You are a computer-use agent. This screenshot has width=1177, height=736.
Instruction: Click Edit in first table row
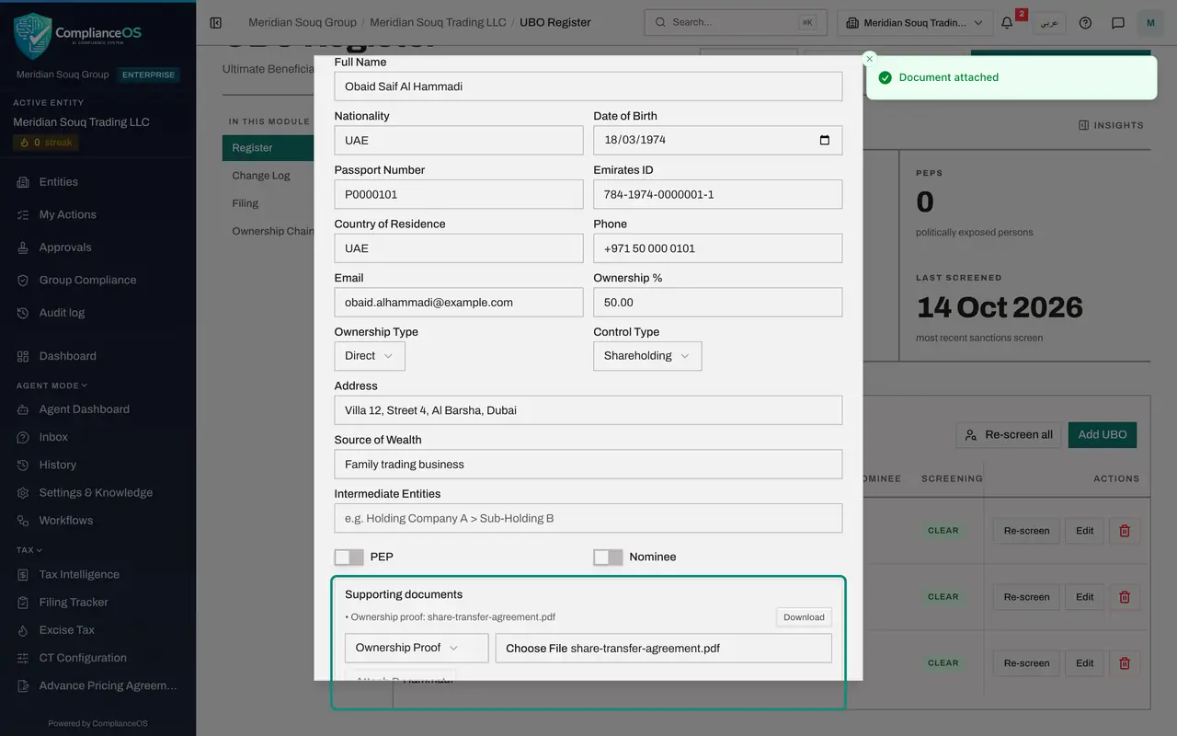(x=1085, y=531)
